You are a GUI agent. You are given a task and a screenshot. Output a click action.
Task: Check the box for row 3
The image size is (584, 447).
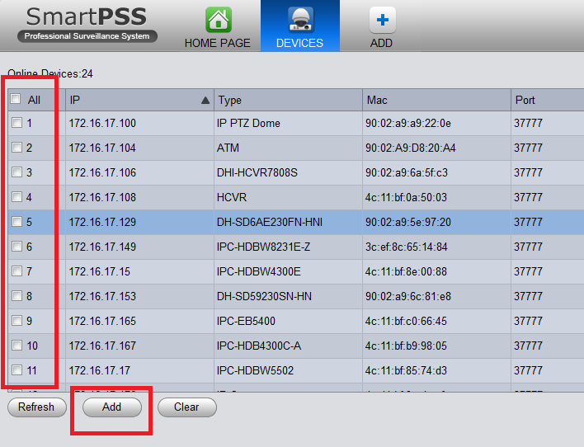pyautogui.click(x=16, y=172)
